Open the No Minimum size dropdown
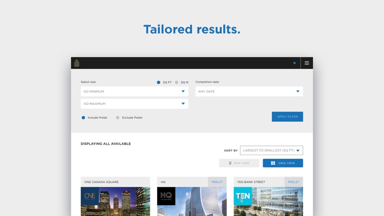384x216 pixels. 135,91
